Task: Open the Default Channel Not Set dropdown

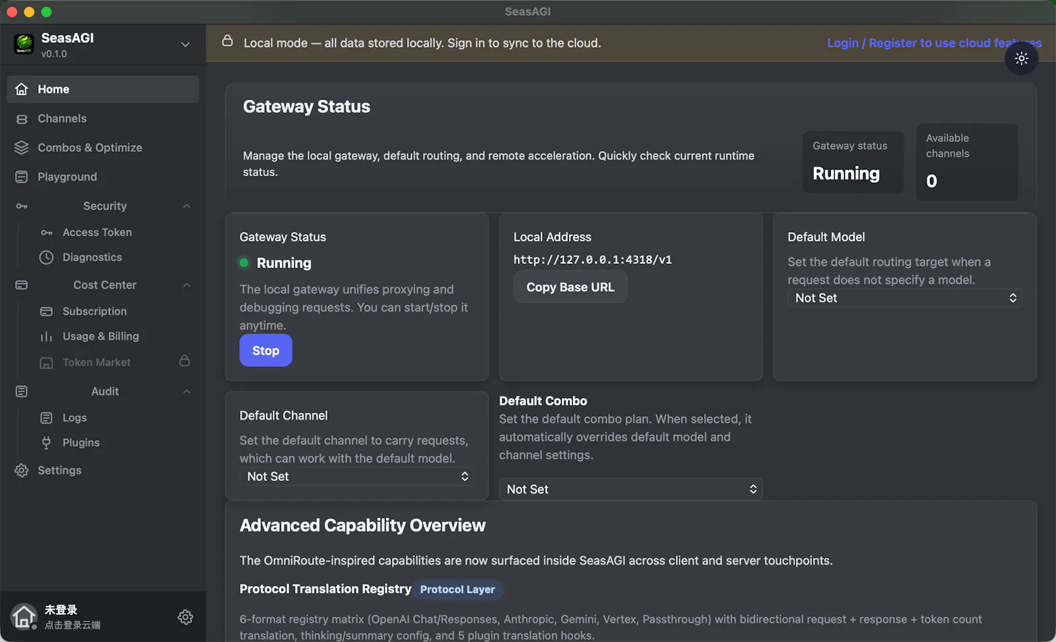Action: (356, 476)
